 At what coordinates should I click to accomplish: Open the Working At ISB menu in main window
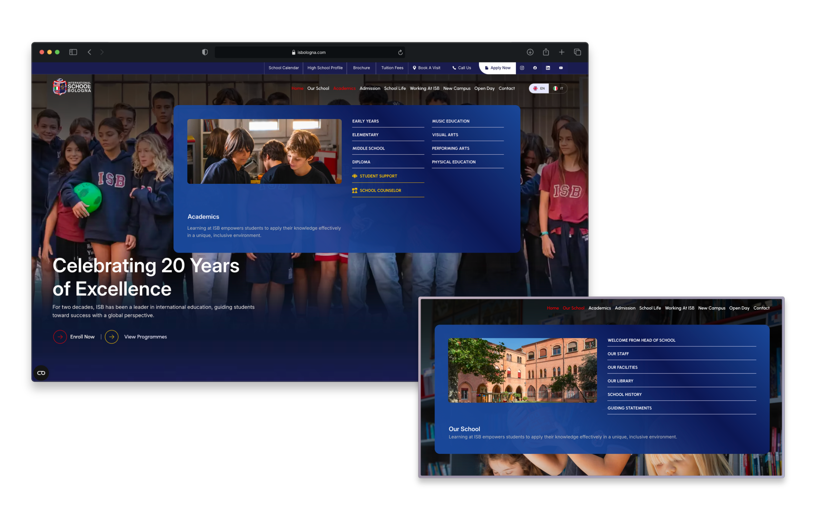425,88
